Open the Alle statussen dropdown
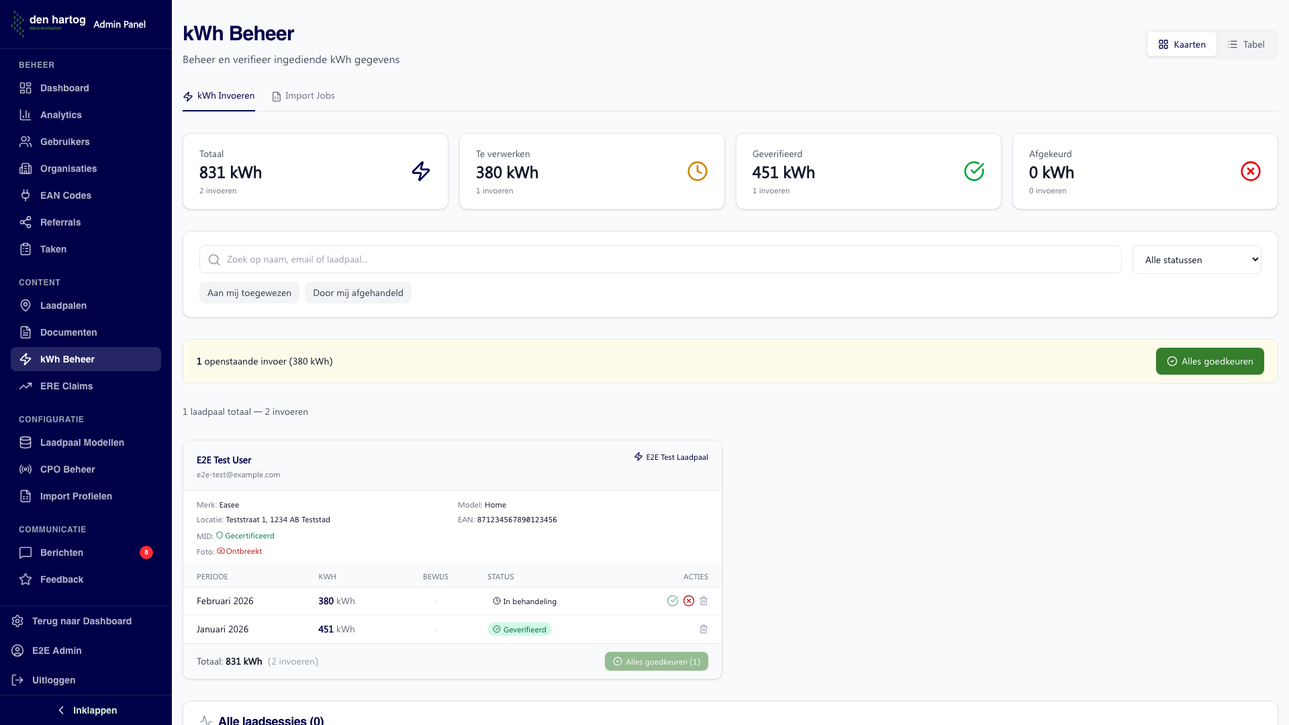 pyautogui.click(x=1196, y=260)
